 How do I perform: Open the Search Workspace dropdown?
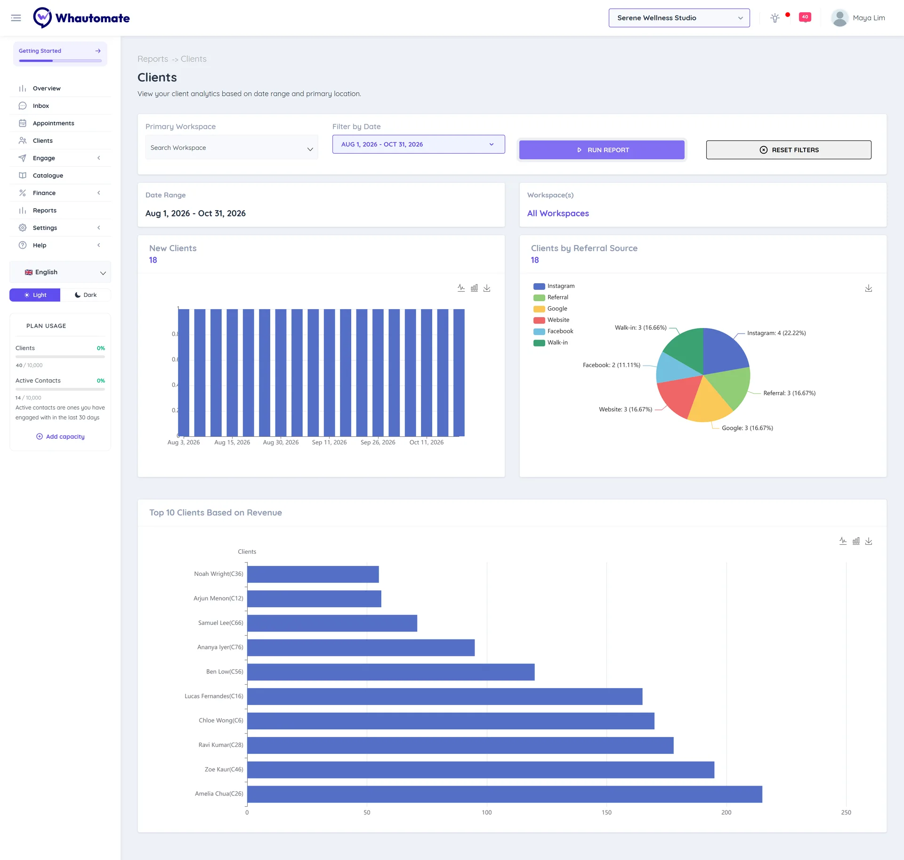pos(232,147)
